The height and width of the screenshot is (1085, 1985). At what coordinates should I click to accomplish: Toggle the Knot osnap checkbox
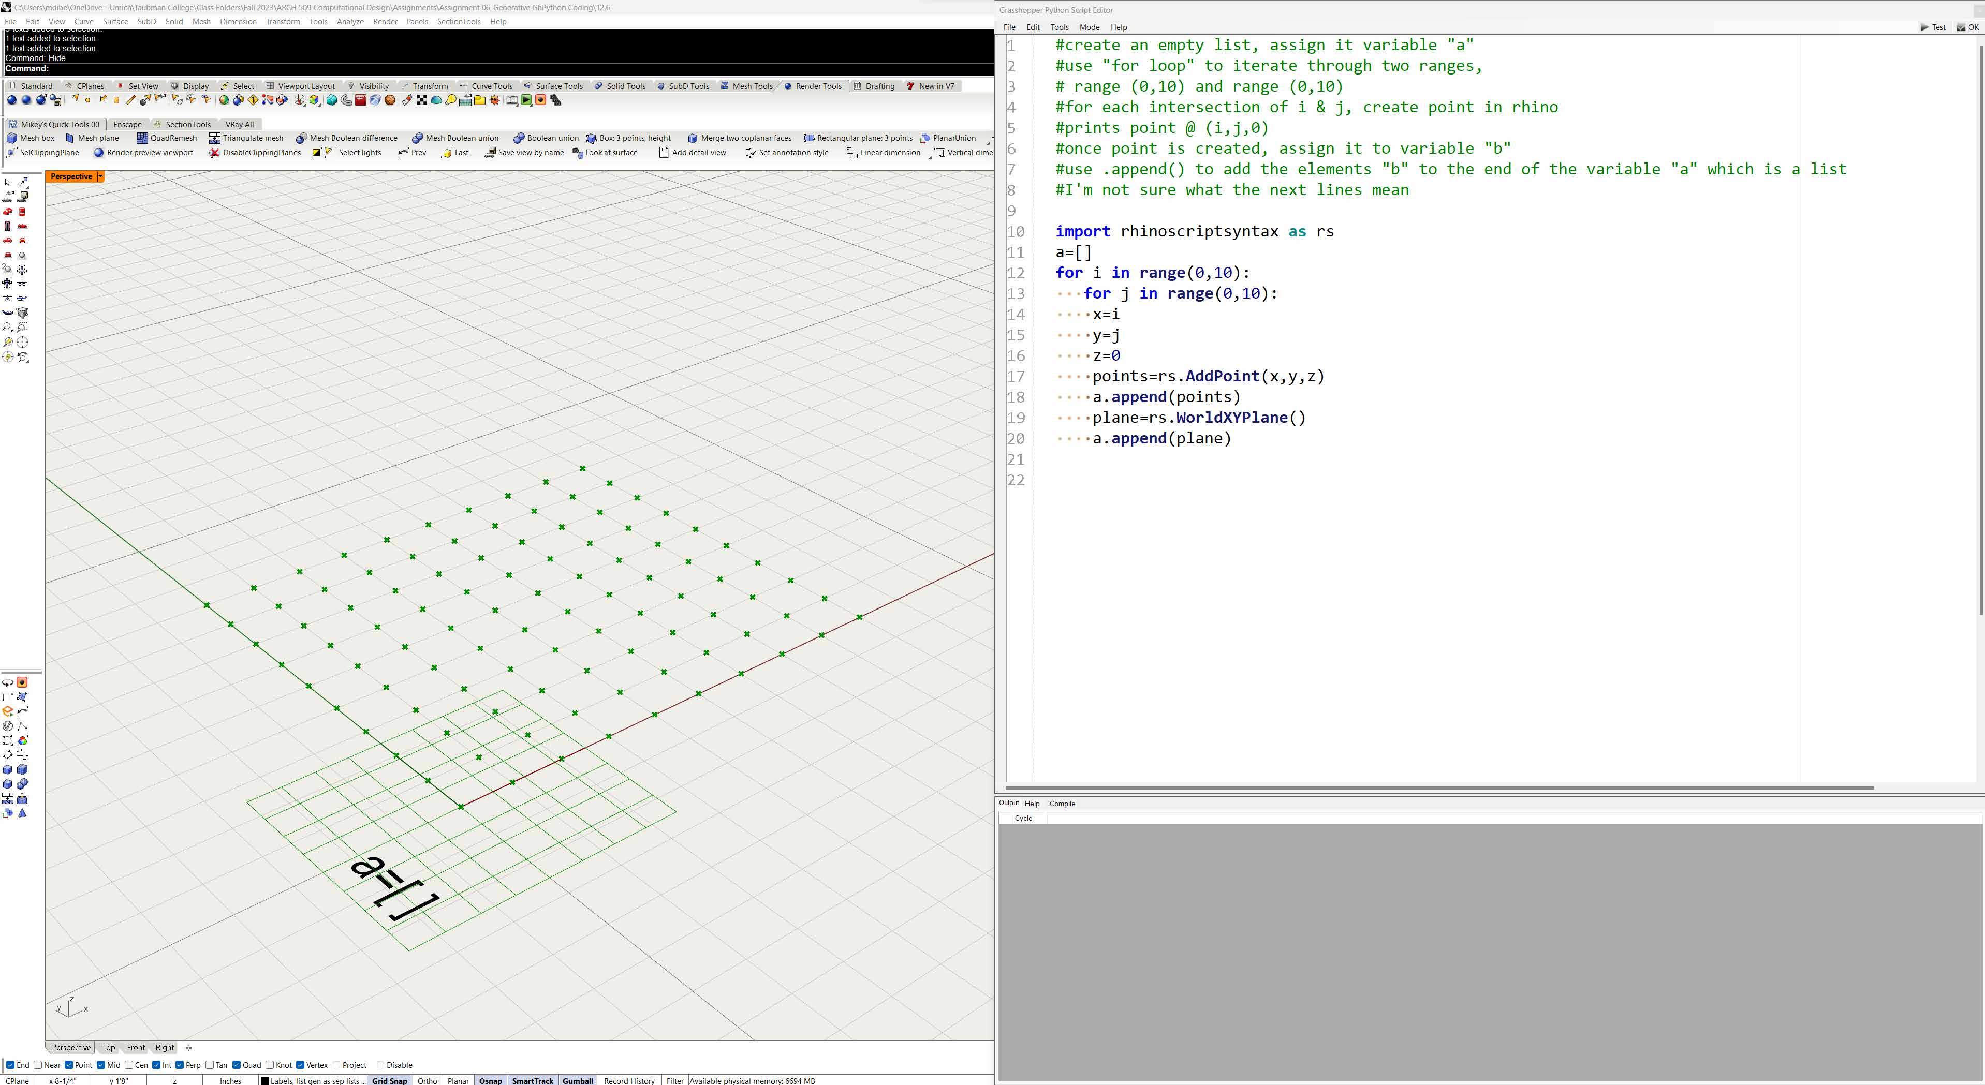(x=270, y=1065)
